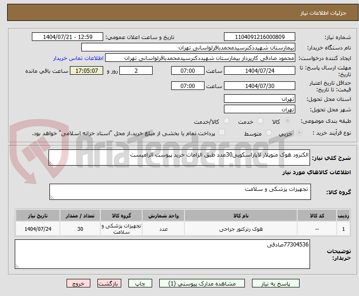
Task: Click the quantity cell showing 30
Action: tap(80, 228)
